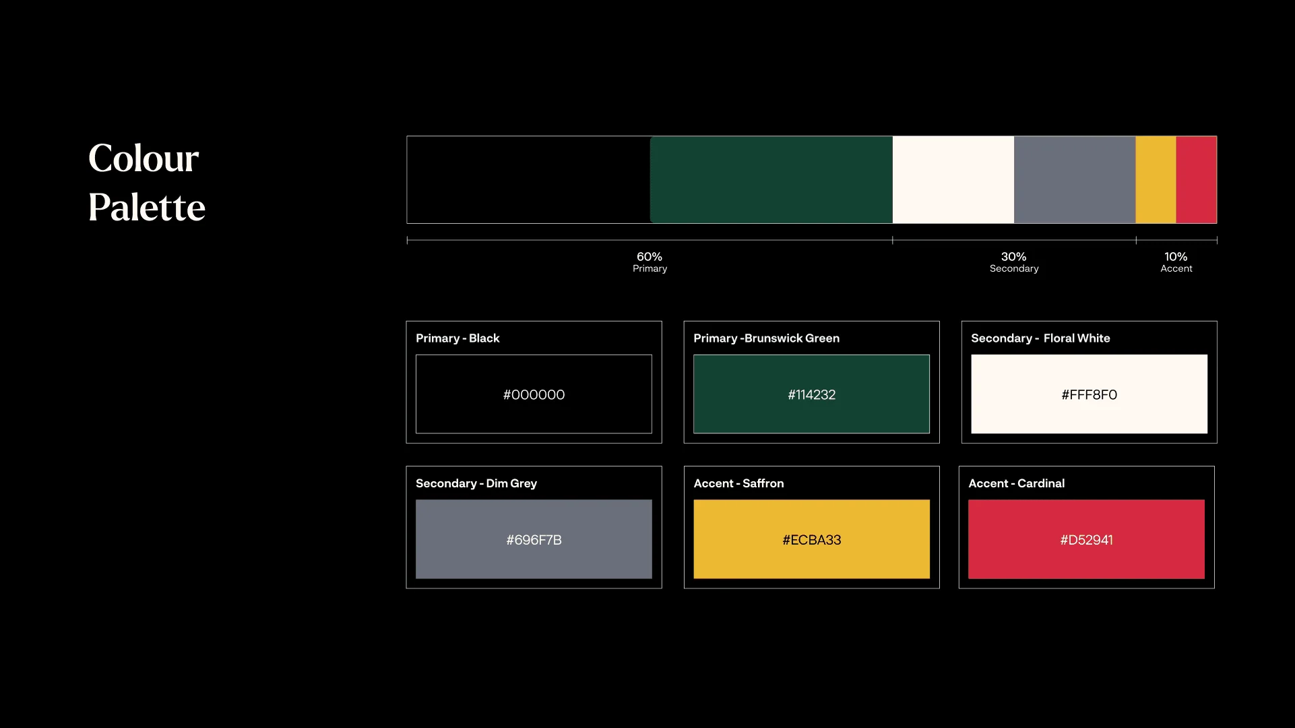Click the red accent segment in the top bar
Image resolution: width=1295 pixels, height=728 pixels.
[x=1197, y=180]
